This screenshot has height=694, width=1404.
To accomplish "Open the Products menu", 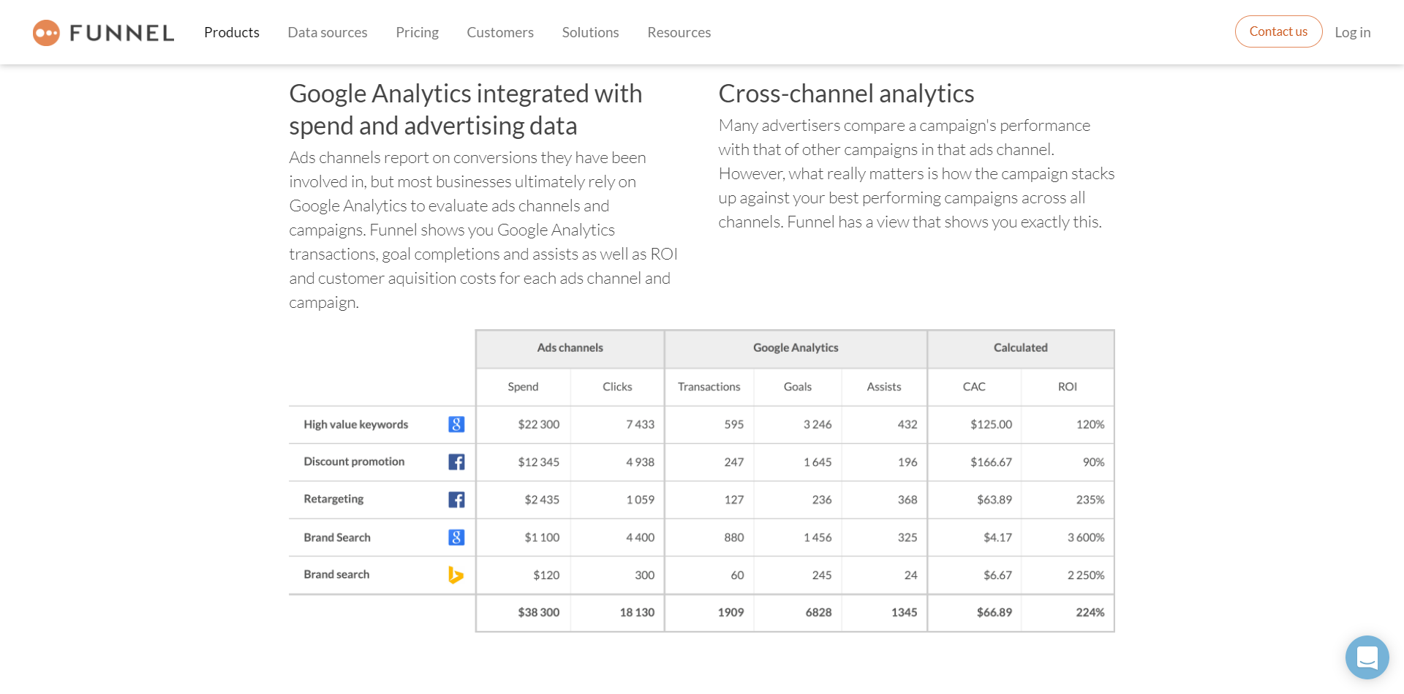I will coord(232,32).
